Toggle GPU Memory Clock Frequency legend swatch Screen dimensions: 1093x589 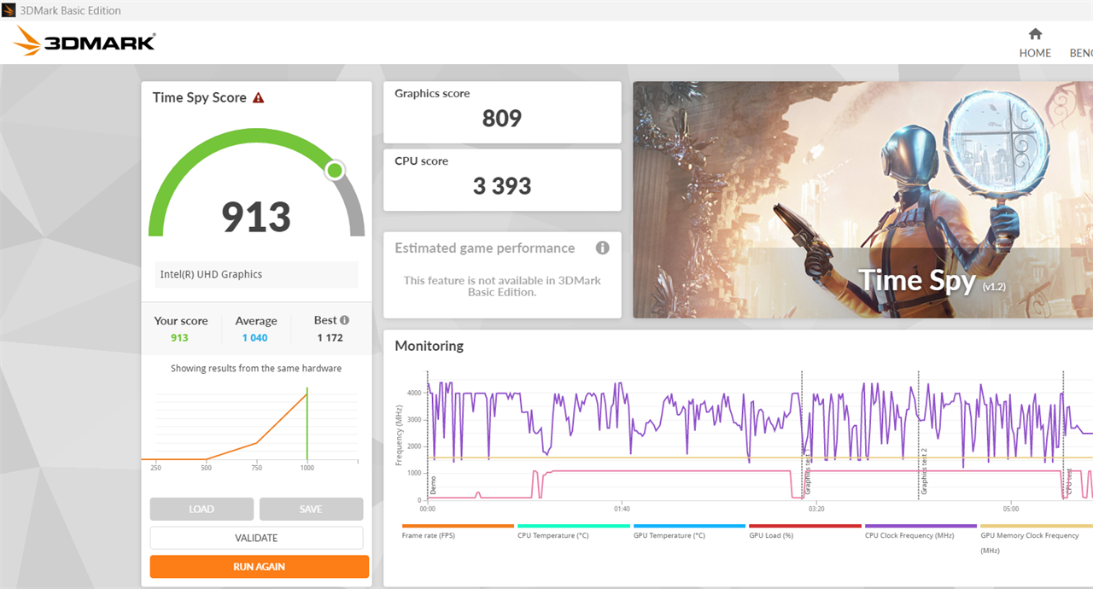click(x=1037, y=526)
